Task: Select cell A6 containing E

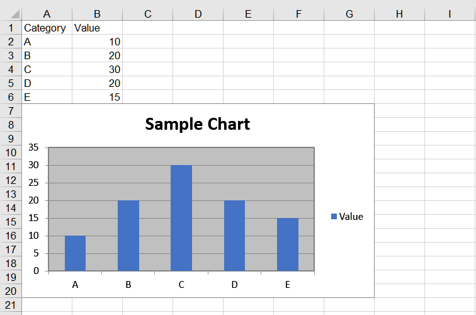Action: coord(47,97)
